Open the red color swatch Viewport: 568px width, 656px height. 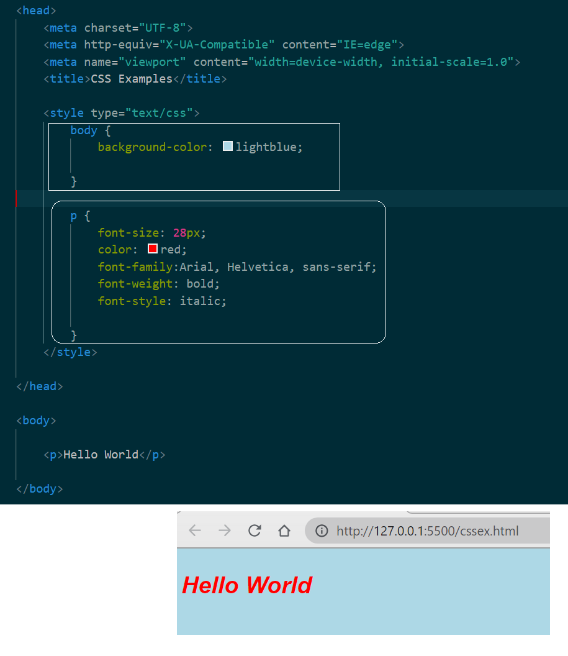pyautogui.click(x=153, y=248)
